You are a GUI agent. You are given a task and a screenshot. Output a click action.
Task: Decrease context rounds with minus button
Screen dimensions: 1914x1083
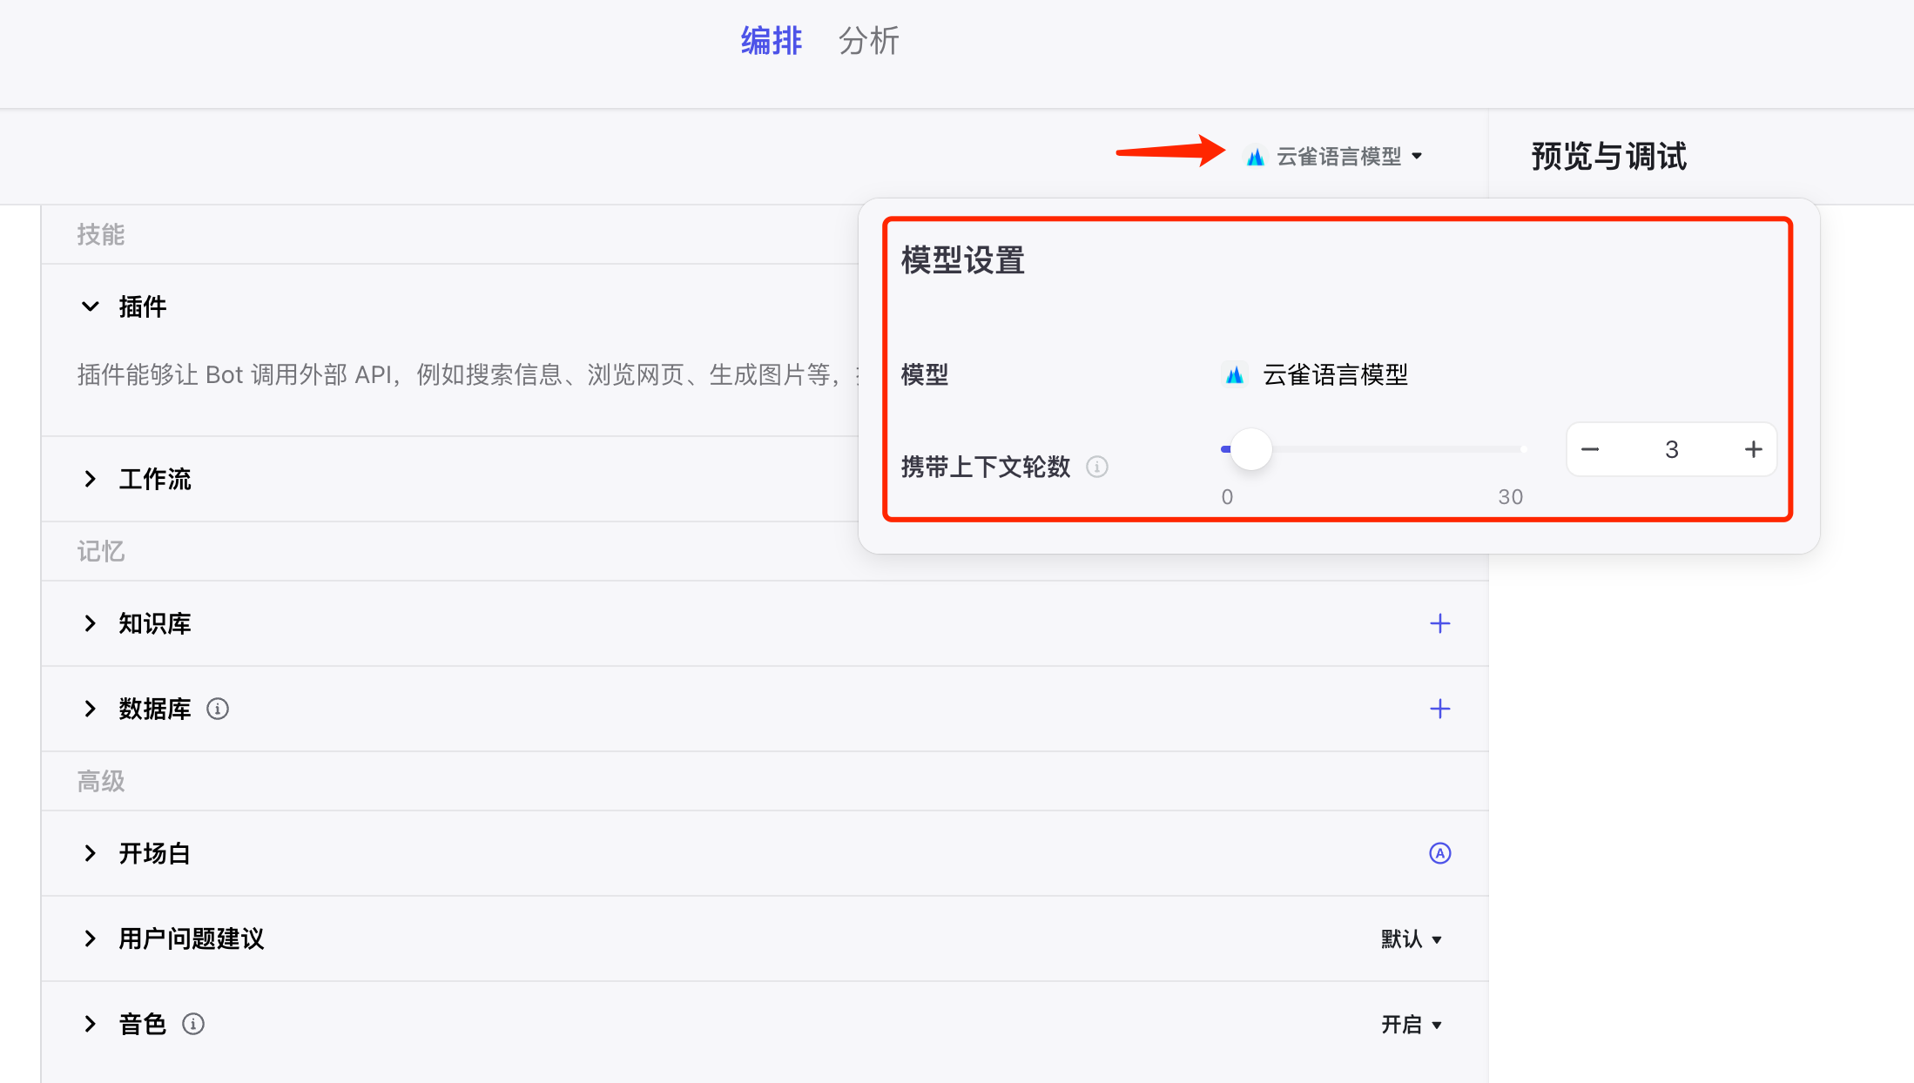[x=1590, y=449]
